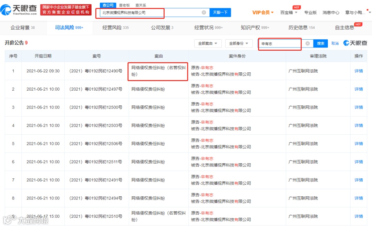
Task: Expand the 百宝箱 menu
Action: pyautogui.click(x=289, y=12)
